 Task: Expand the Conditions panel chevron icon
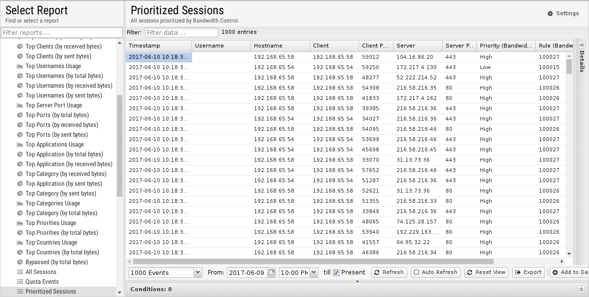point(581,289)
